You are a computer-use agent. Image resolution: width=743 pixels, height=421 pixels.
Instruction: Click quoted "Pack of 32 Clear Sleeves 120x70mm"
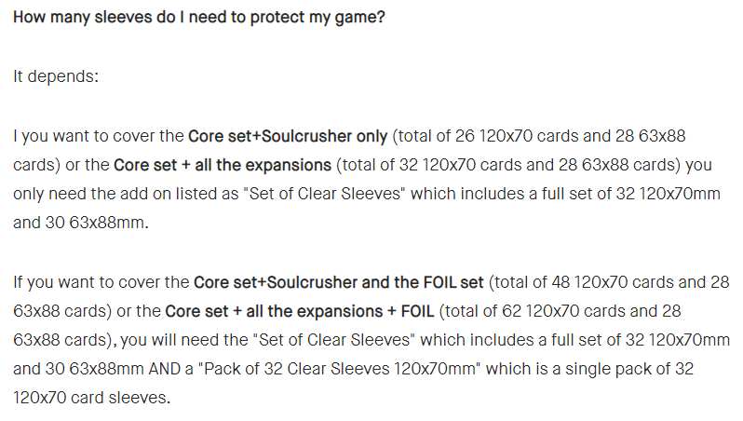(339, 370)
